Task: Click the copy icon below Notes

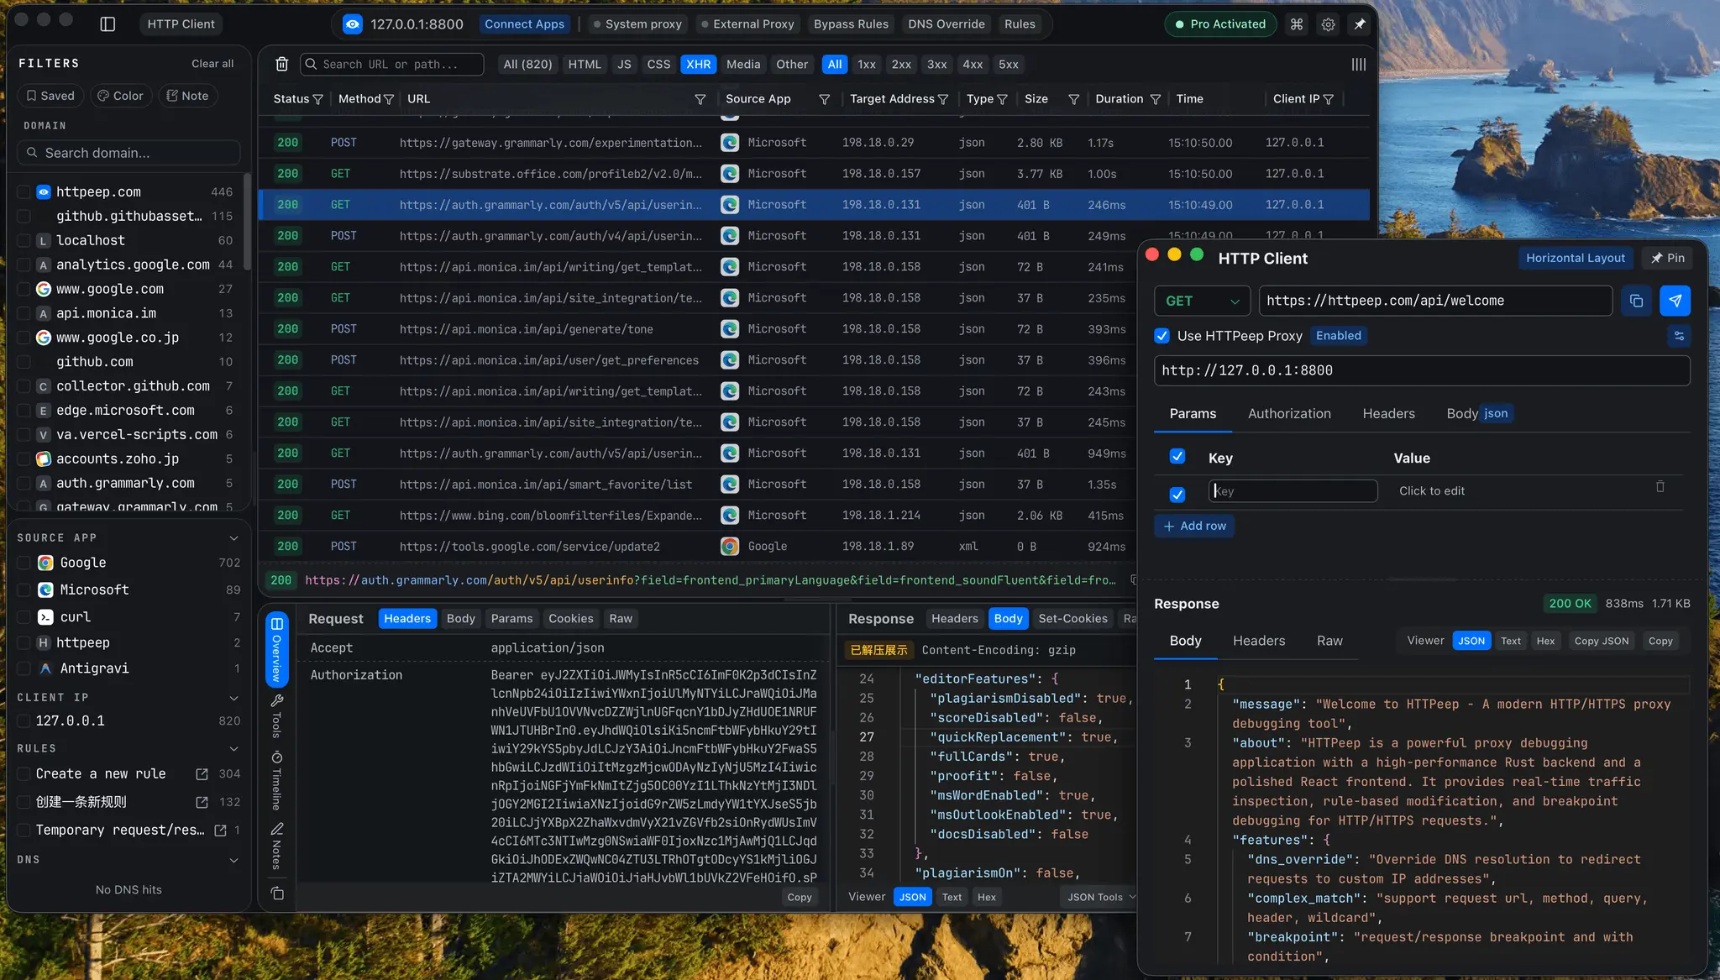Action: point(277,894)
